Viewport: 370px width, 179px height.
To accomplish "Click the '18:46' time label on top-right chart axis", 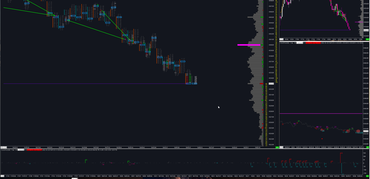I will [351, 39].
